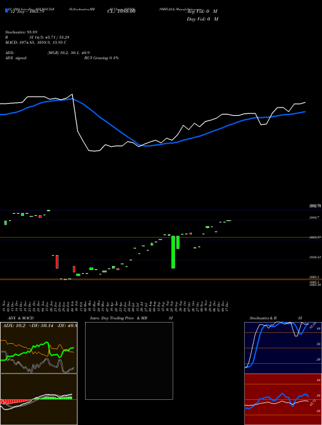Image resolution: width=322 pixels, height=425 pixels.
Task: Click the MACD: 1074.85, 1058.9, 15.95 line
Action: click(36, 42)
